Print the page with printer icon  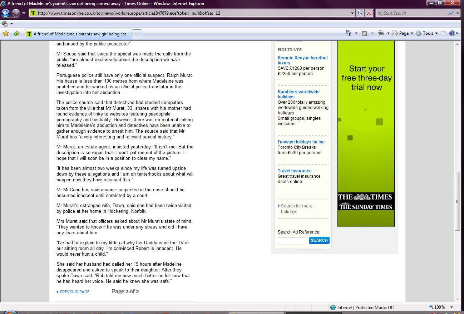click(380, 33)
